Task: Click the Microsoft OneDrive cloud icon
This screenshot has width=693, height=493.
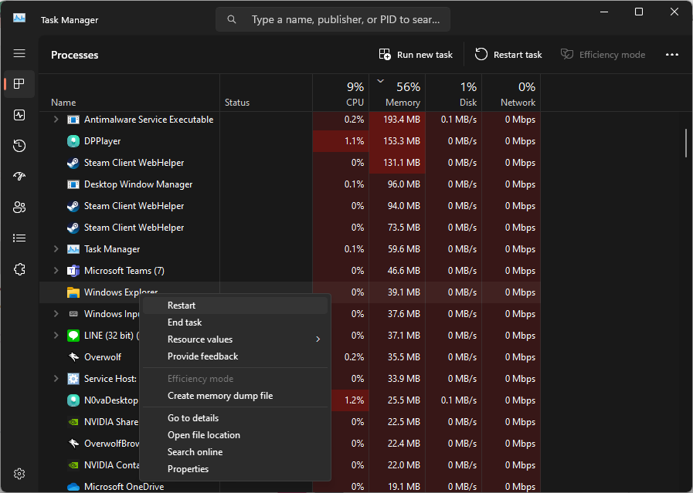Action: [73, 487]
